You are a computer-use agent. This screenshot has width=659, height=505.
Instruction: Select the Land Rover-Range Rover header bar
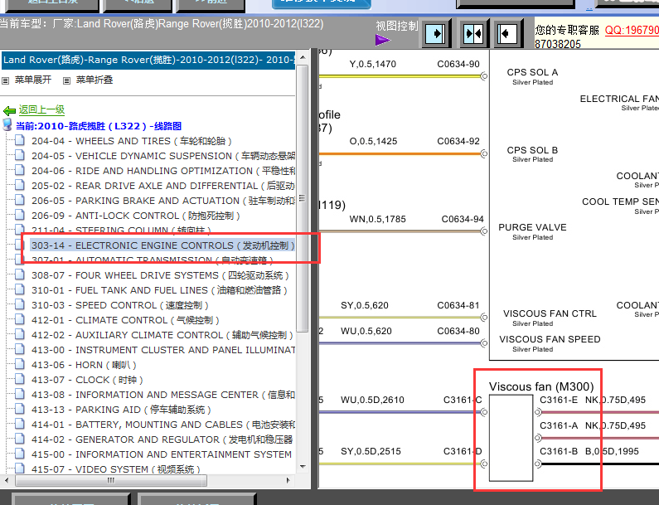click(148, 61)
